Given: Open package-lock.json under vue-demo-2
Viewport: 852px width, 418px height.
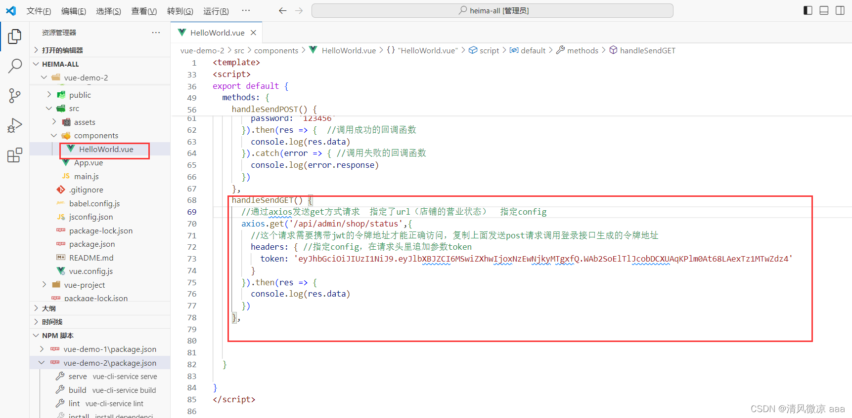Looking at the screenshot, I should 100,230.
